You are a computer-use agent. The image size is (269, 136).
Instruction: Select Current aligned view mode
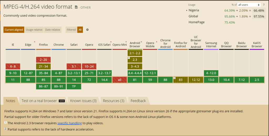14,30
